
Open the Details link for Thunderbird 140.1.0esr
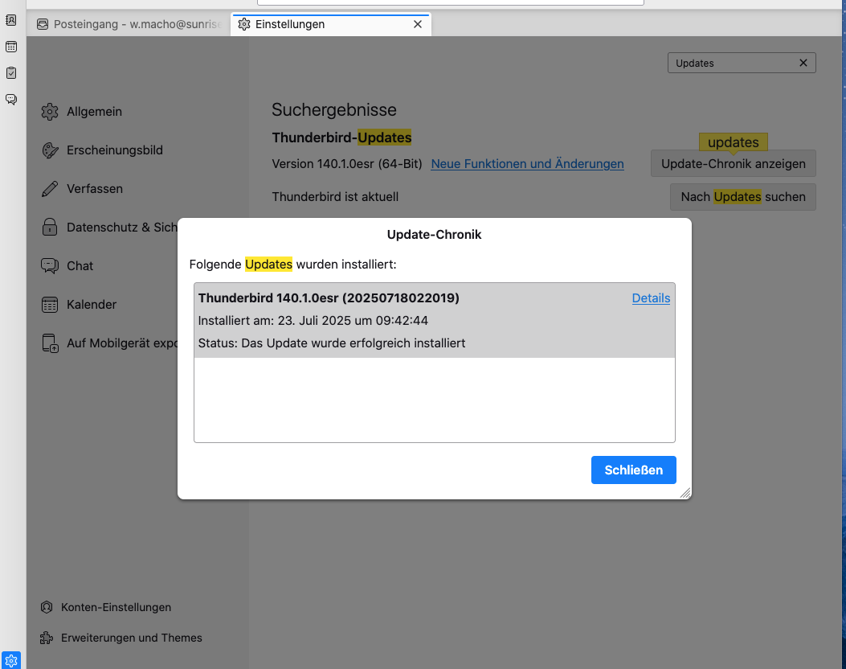click(651, 298)
